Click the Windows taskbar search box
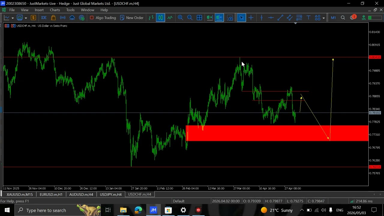Viewport: 384px width, 216px height. coord(58,210)
